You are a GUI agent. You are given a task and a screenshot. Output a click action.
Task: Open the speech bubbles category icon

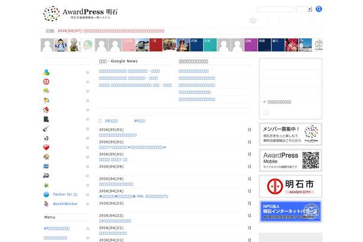coord(47,91)
